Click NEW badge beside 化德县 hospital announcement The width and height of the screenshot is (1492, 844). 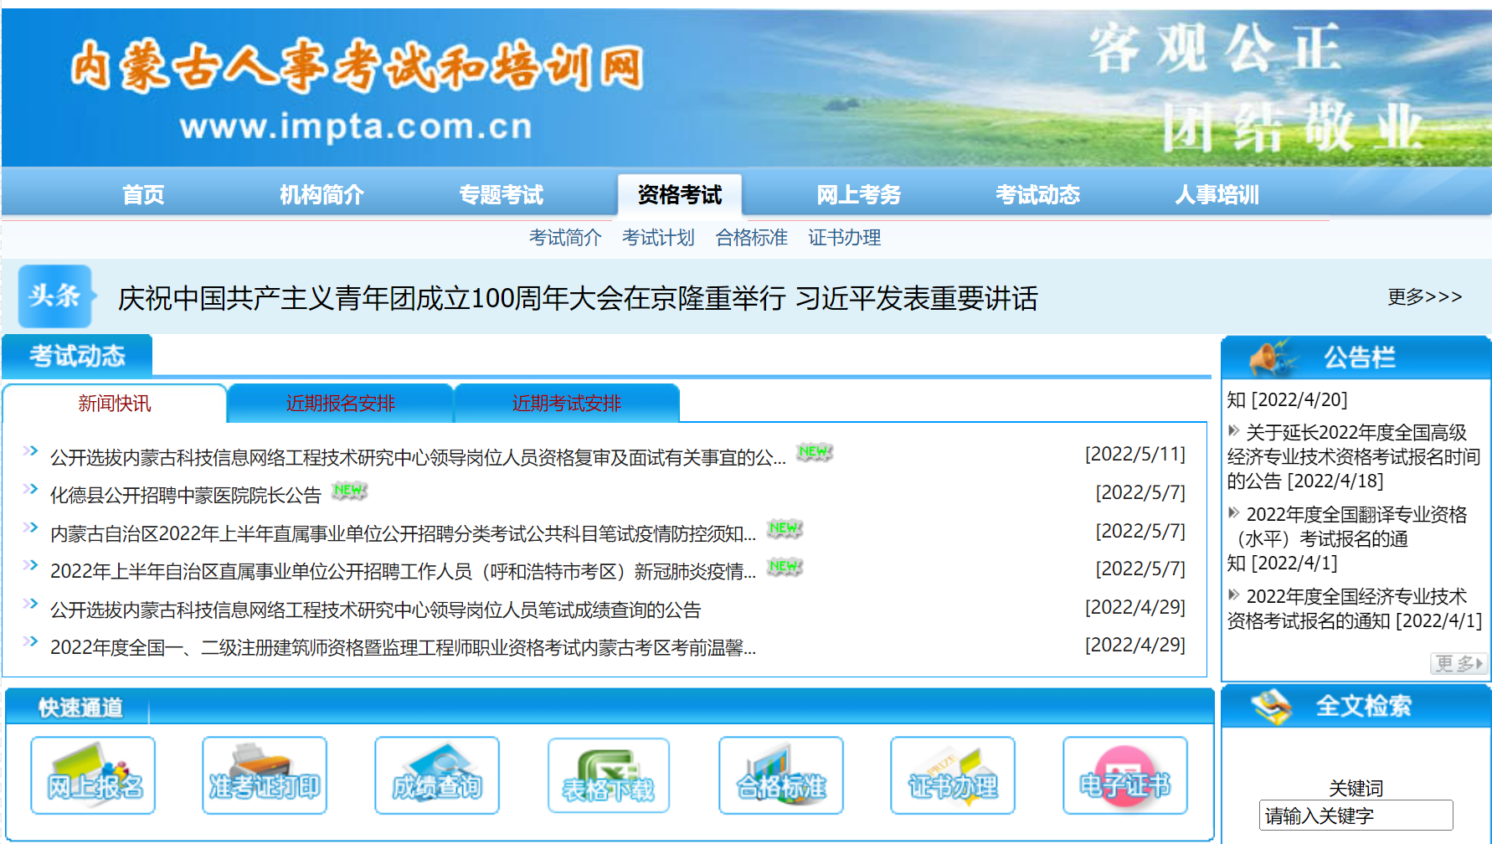coord(349,491)
